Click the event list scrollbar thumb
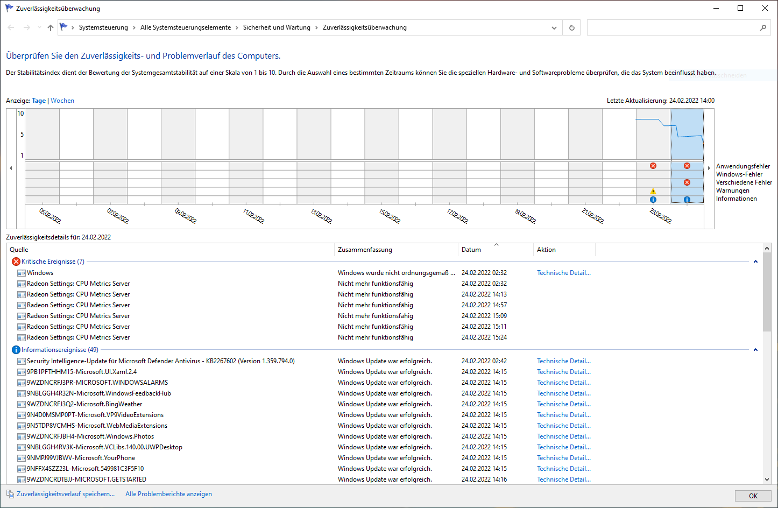Screen dimensions: 778x508 click(x=767, y=293)
